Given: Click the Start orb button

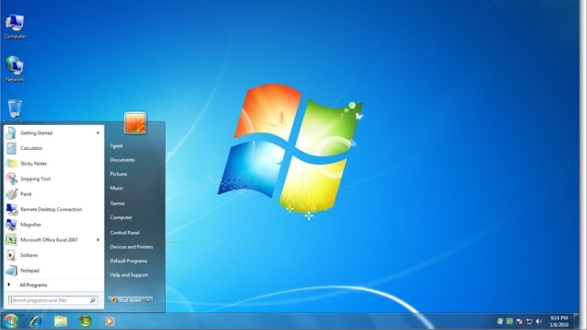Looking at the screenshot, I should pyautogui.click(x=11, y=321).
